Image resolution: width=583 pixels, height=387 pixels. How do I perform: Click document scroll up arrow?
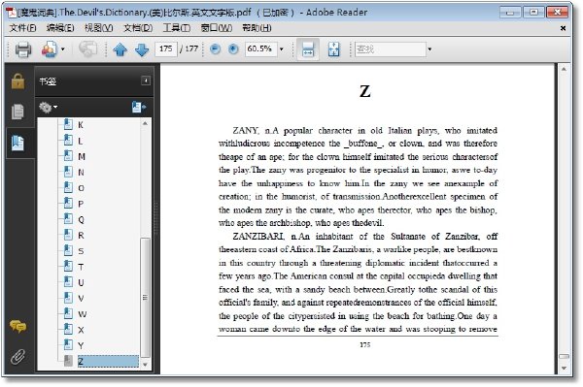564,69
